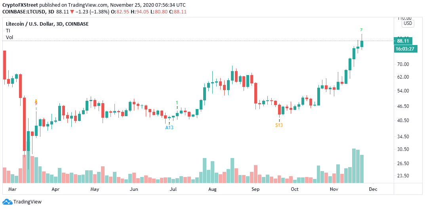Click the USD currency badge
The image size is (425, 209).
(408, 24)
